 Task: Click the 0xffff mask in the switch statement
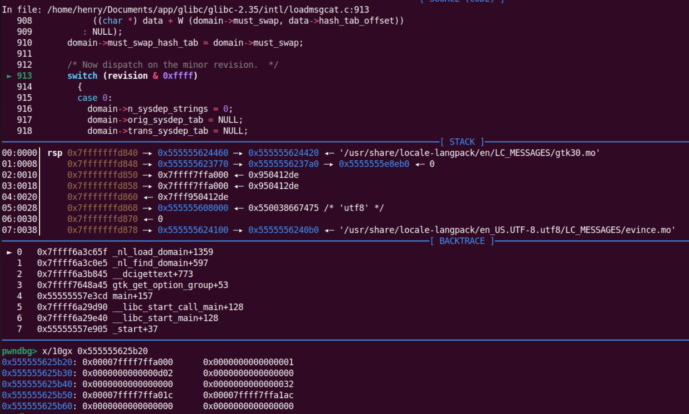point(178,76)
